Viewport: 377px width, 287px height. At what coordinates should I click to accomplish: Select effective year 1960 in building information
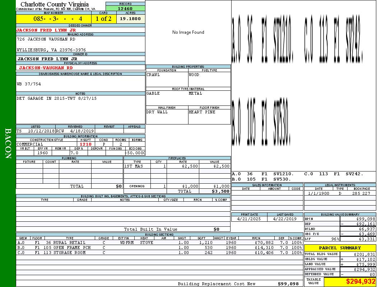pos(43,153)
